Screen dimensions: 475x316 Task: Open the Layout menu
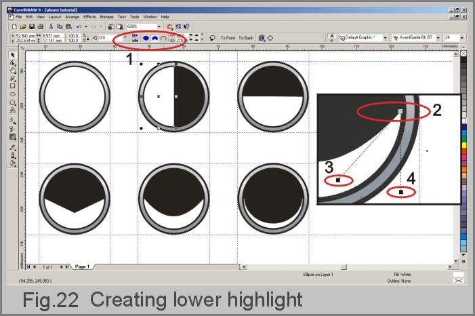[55, 17]
